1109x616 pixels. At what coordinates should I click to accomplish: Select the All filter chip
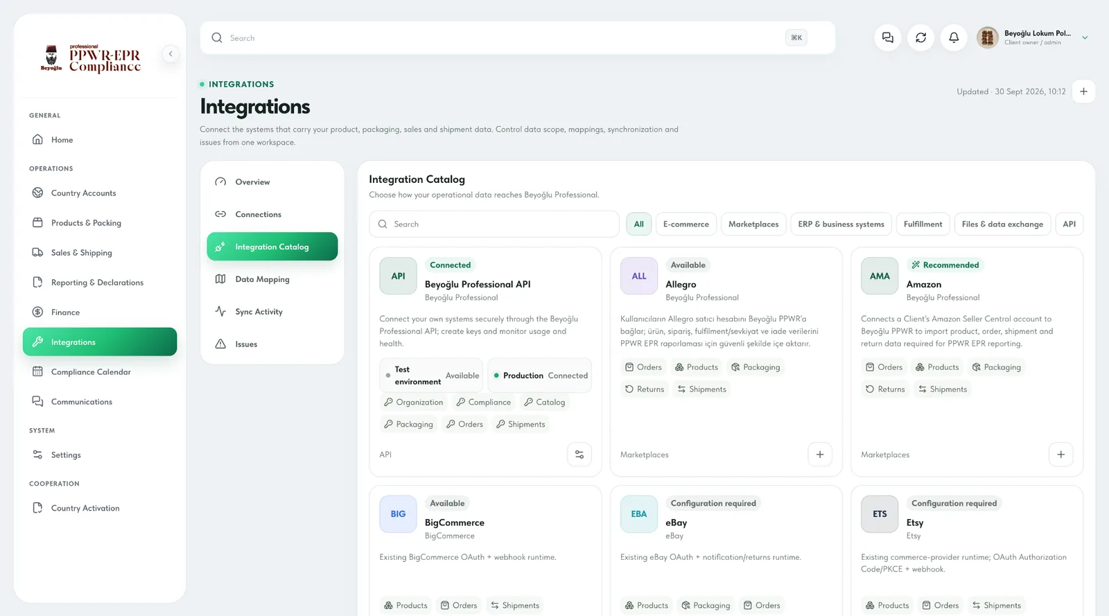[639, 225]
